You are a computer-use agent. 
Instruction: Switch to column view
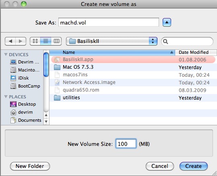pos(56,41)
